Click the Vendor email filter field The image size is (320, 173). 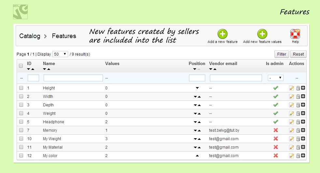point(236,78)
